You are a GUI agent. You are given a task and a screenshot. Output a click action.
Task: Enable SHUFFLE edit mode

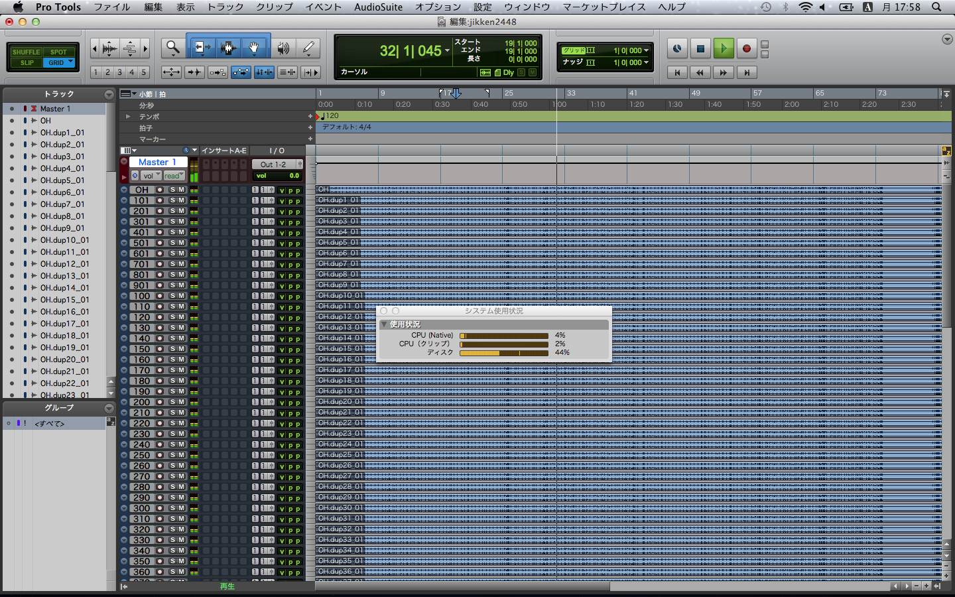(x=27, y=52)
